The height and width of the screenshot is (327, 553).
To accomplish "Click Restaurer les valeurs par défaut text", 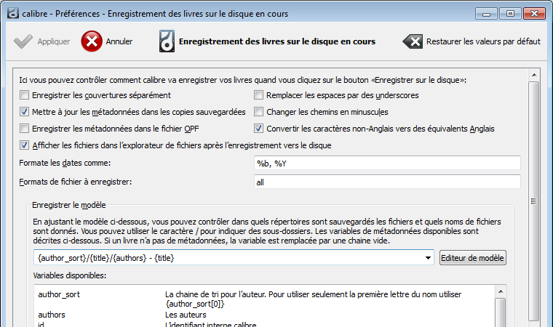I will coord(483,41).
